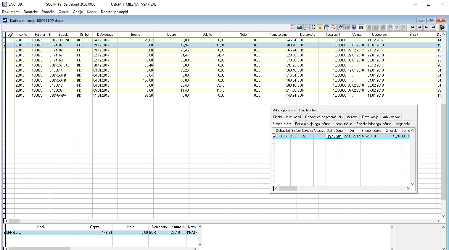Click the Dat.računa date input field
The image size is (449, 250).
pyautogui.click(x=334, y=136)
